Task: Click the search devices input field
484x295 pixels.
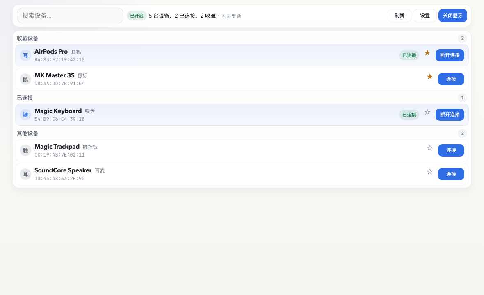Action: 70,16
